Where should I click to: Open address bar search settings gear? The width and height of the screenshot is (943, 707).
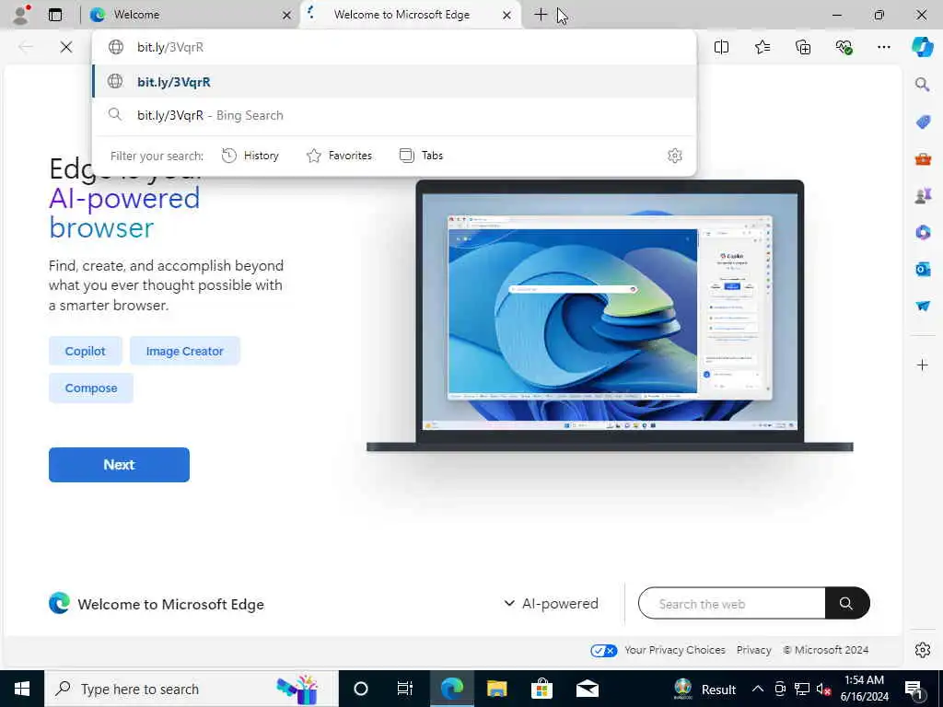[675, 156]
